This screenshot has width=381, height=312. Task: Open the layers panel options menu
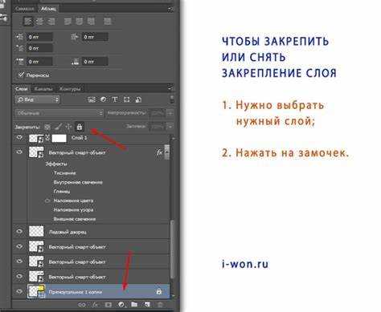pos(170,88)
